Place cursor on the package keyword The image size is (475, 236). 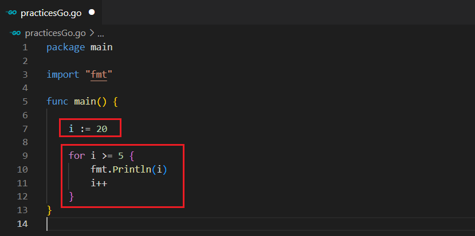(x=66, y=47)
